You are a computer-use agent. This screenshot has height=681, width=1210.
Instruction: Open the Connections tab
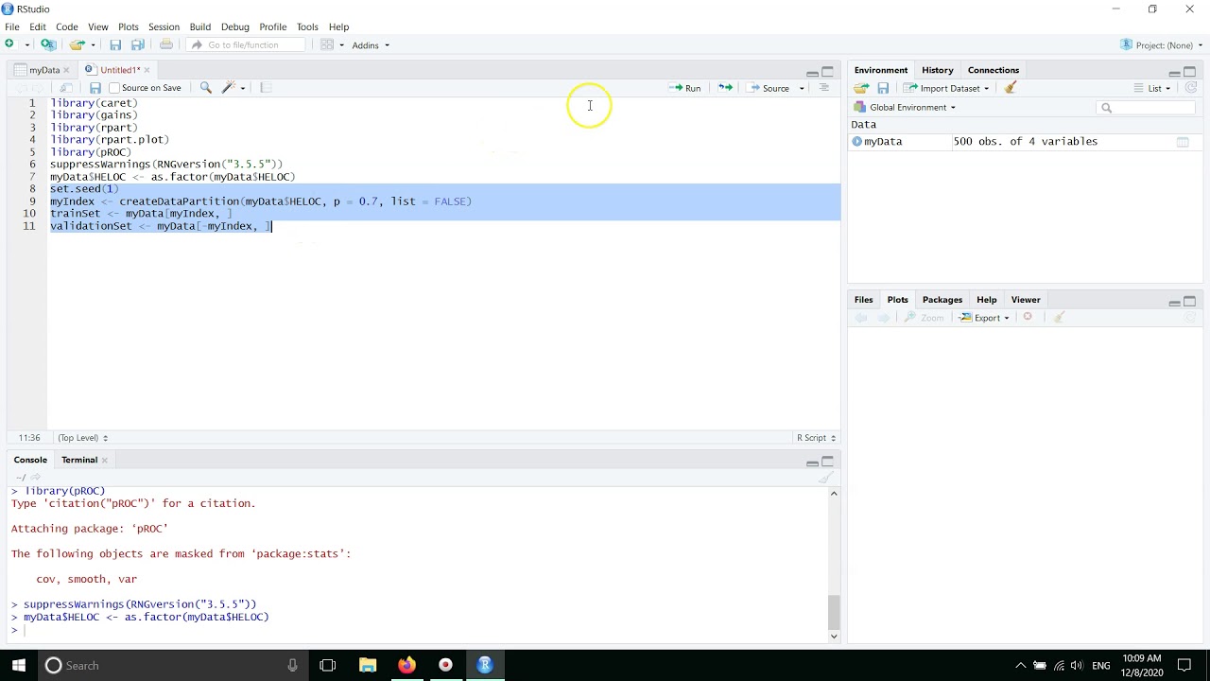pyautogui.click(x=994, y=70)
